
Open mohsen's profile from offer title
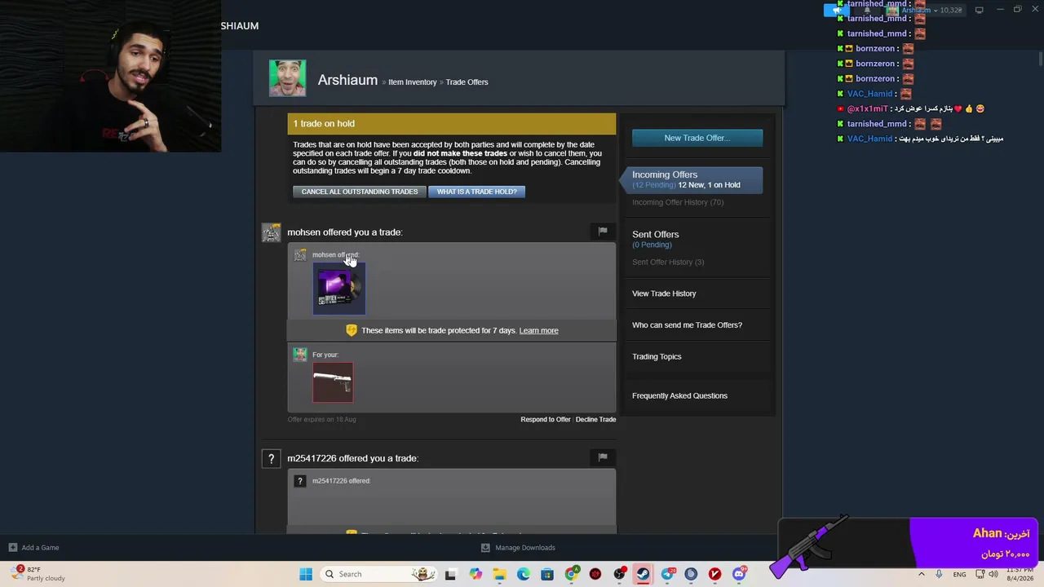303,232
